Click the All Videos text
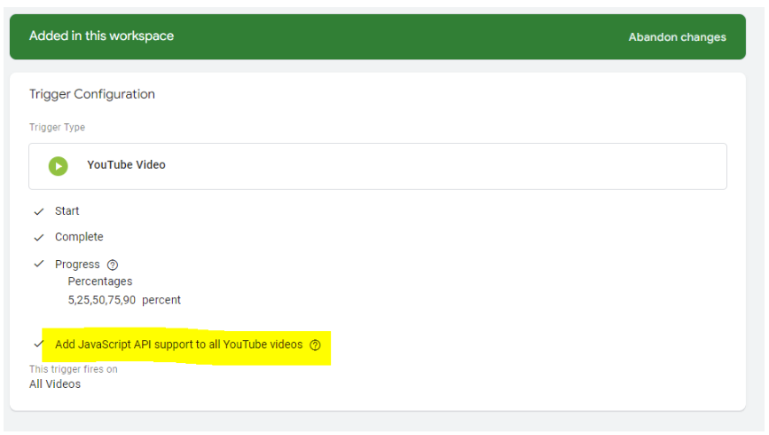 point(54,384)
